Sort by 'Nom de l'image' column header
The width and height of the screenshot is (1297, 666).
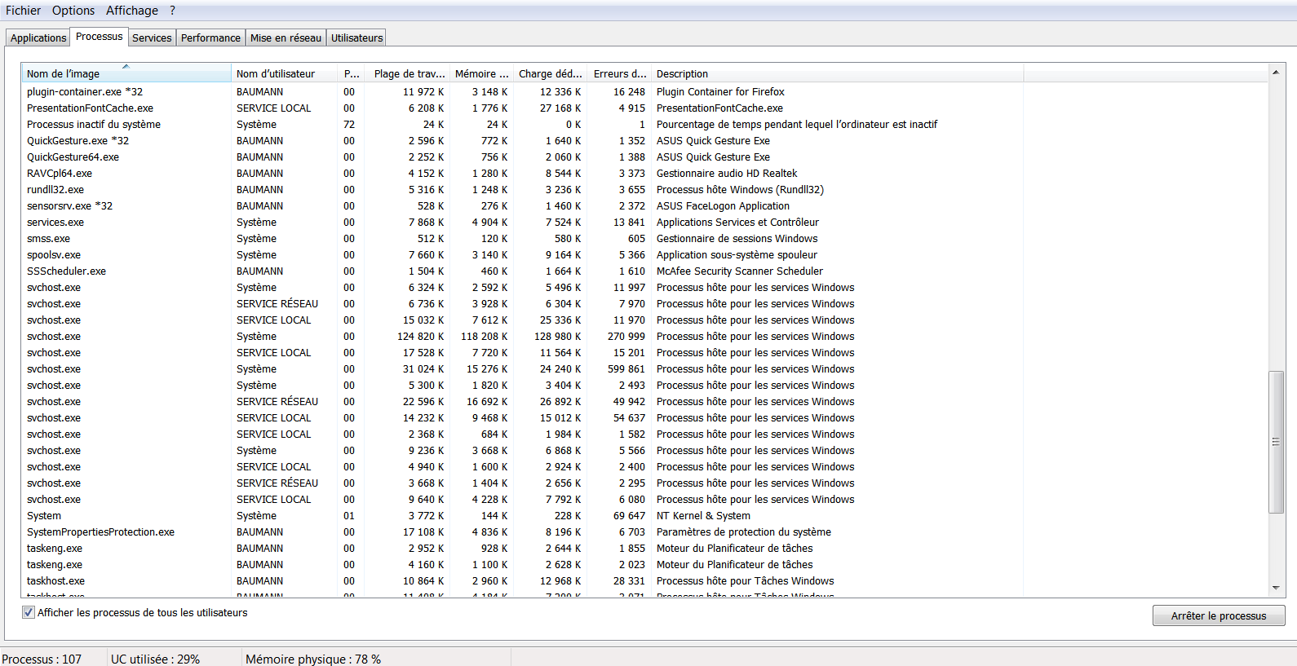pyautogui.click(x=126, y=74)
